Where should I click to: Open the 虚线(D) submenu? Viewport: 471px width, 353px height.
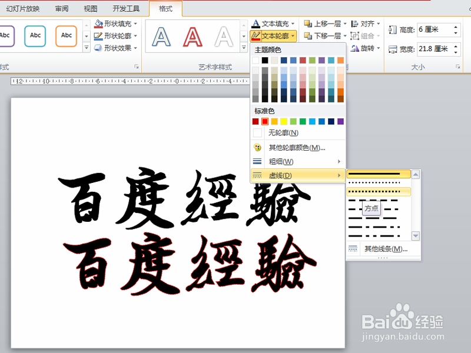(x=298, y=175)
